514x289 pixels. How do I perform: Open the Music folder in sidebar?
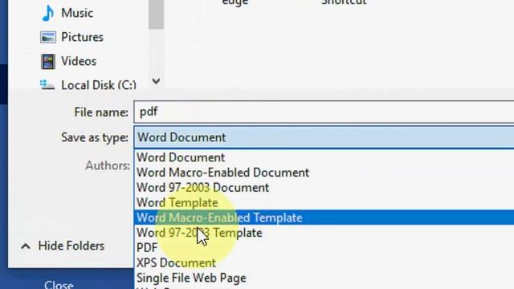point(77,14)
